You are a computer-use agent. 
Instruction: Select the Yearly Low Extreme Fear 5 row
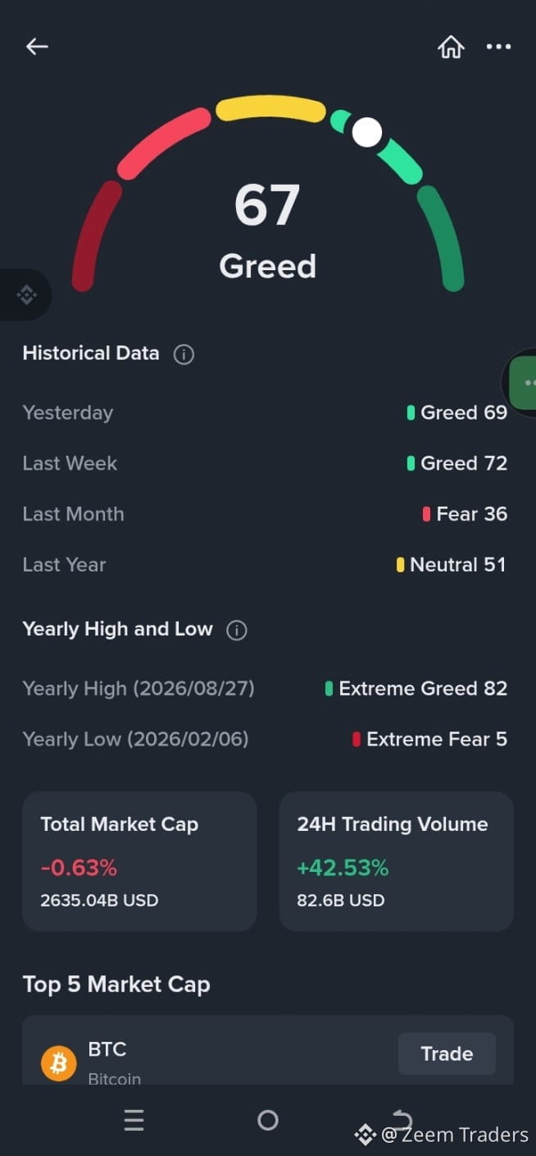(x=265, y=739)
